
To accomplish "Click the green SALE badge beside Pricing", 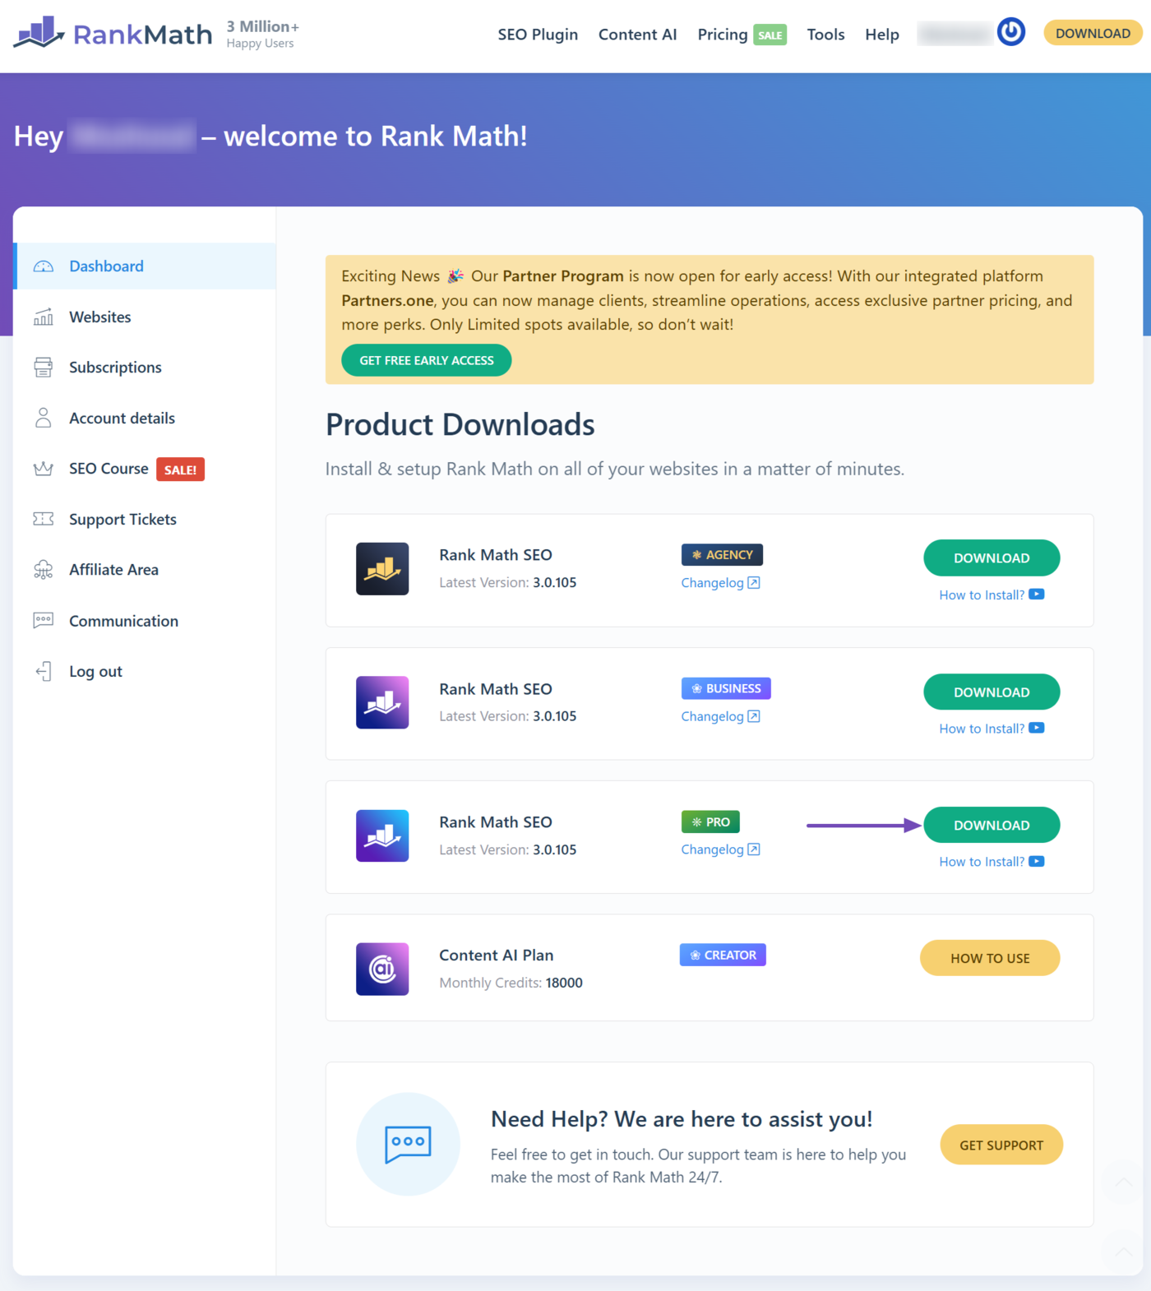I will [770, 35].
